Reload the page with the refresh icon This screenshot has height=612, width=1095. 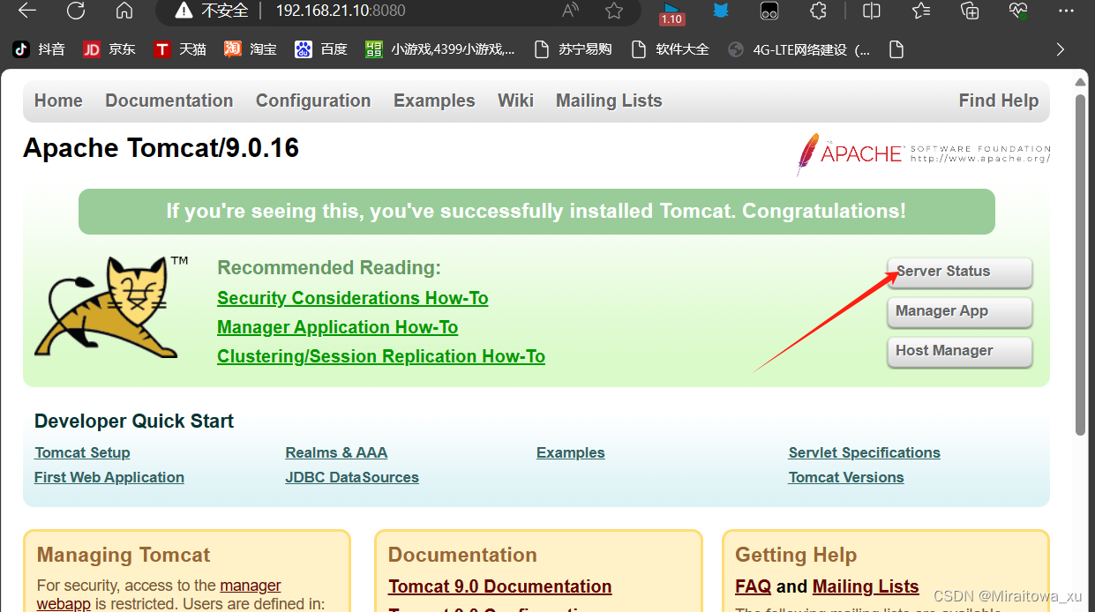[76, 11]
